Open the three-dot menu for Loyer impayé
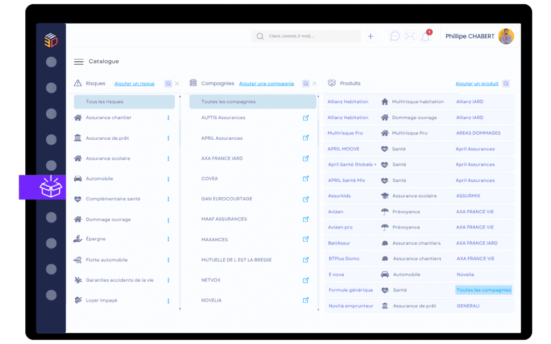This screenshot has height=344, width=551. click(x=168, y=300)
